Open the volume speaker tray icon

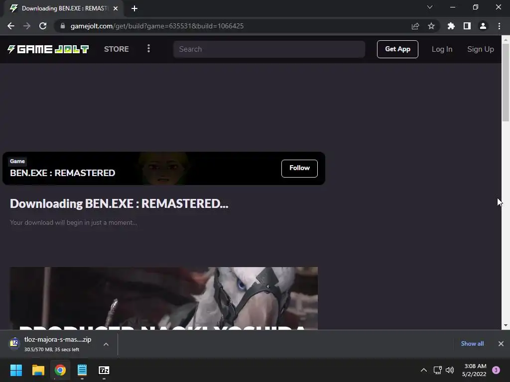(x=450, y=370)
